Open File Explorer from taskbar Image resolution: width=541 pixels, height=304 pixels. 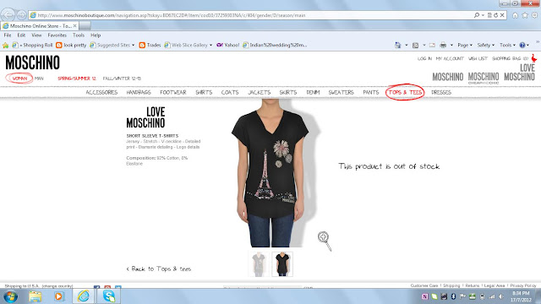pos(35,296)
